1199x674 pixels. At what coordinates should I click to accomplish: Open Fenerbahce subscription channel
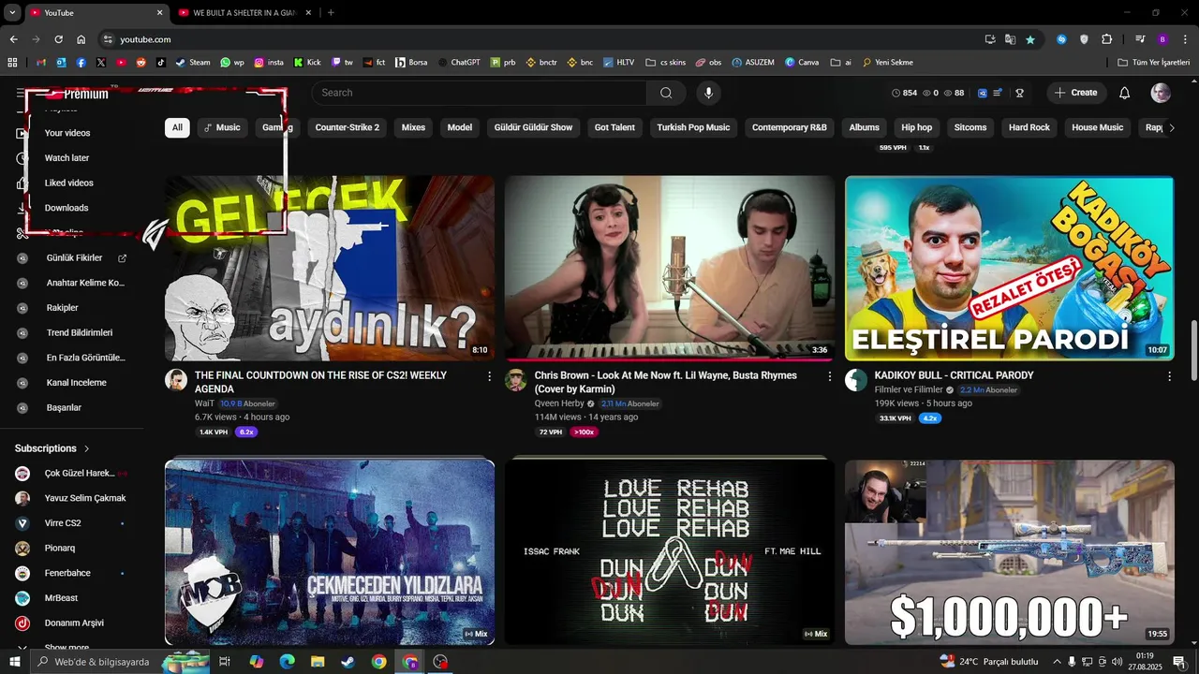click(67, 573)
